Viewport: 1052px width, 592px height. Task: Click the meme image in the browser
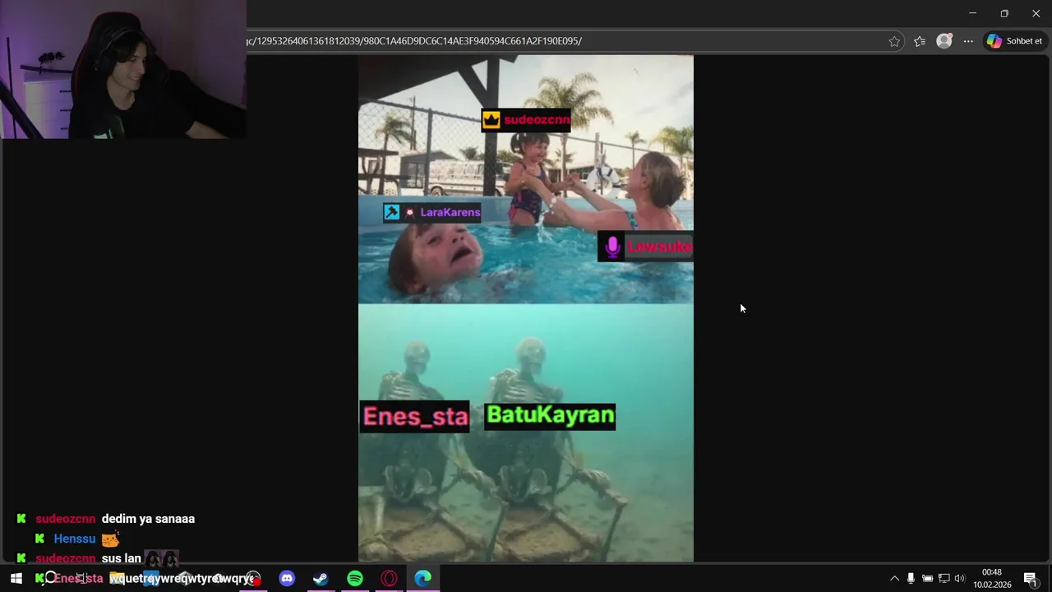click(x=526, y=308)
